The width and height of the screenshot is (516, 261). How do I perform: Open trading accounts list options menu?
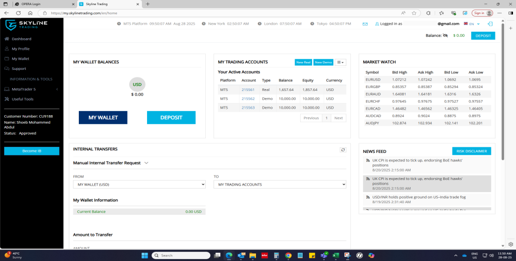click(340, 62)
